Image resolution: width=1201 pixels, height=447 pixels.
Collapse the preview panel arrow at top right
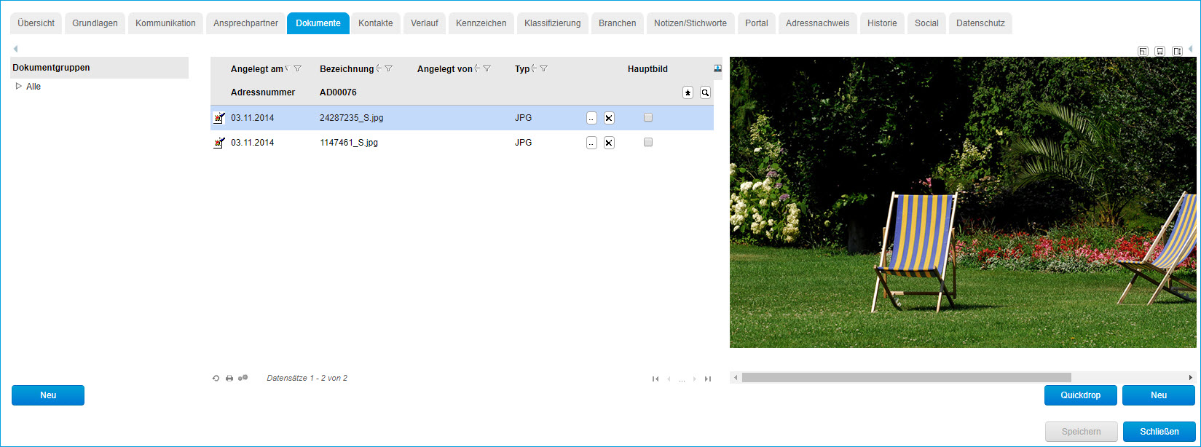point(1191,49)
